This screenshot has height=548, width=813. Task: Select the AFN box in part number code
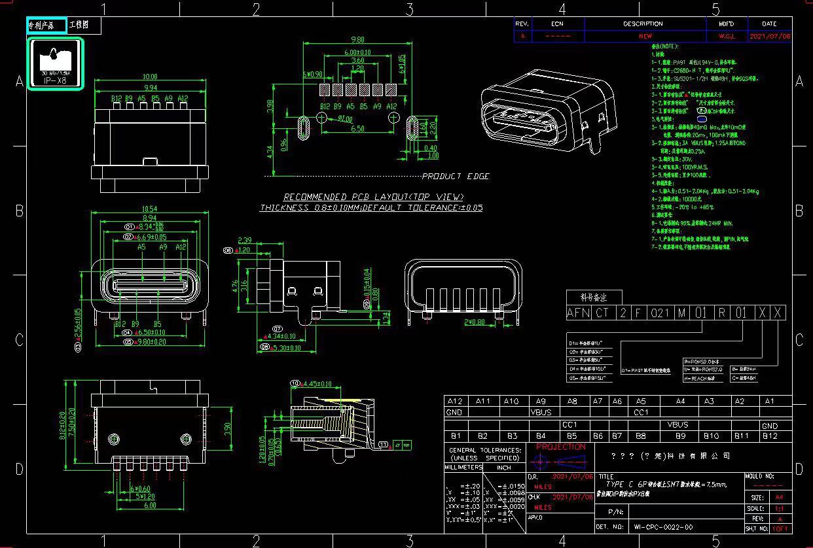pos(579,313)
